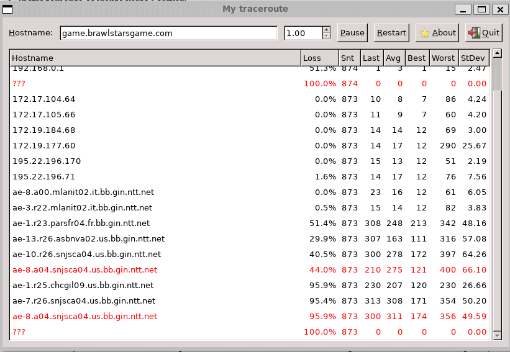Click the StDev column header
Image resolution: width=510 pixels, height=352 pixels.
(x=474, y=58)
